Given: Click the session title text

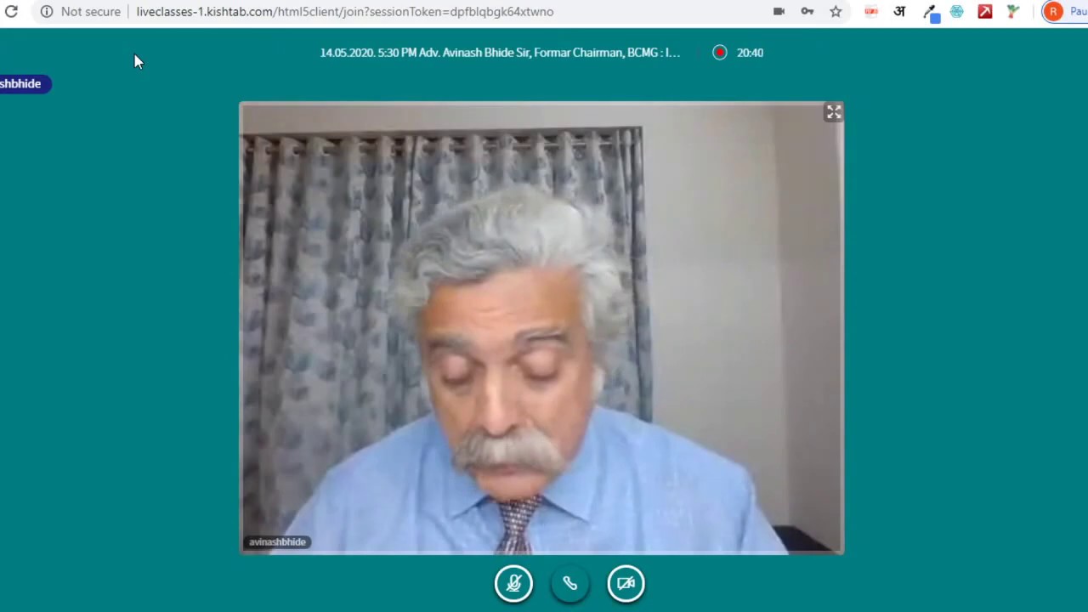Looking at the screenshot, I should 500,53.
